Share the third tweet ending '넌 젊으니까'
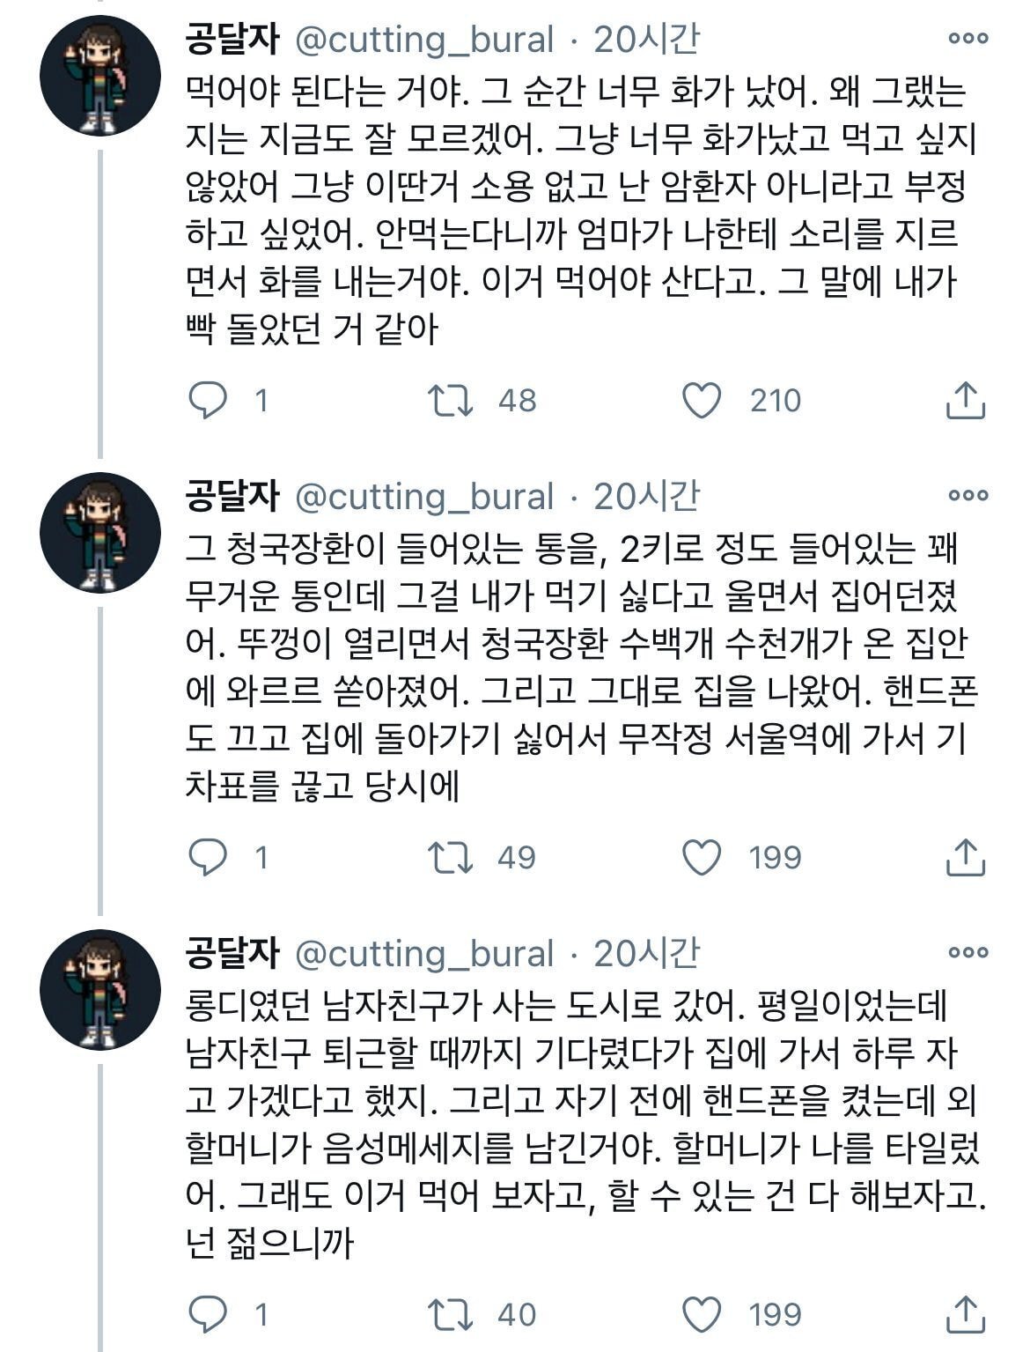 (x=965, y=1314)
